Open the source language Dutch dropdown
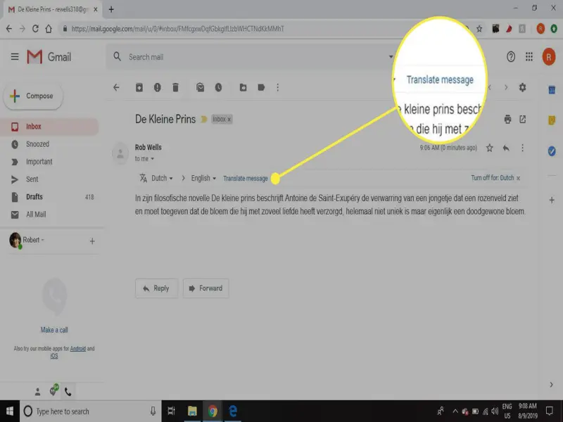The height and width of the screenshot is (422, 563). (x=162, y=178)
